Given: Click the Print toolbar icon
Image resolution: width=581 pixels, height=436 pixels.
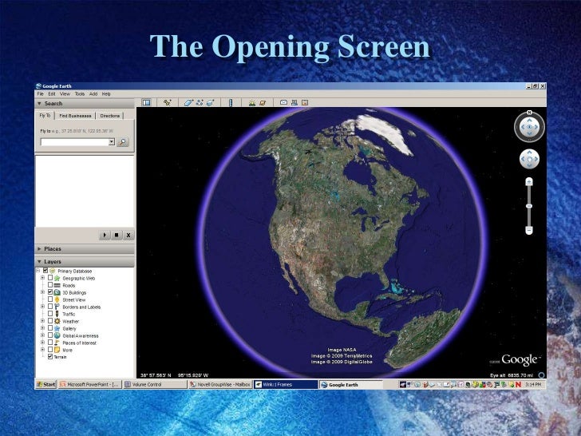Looking at the screenshot, I should tap(294, 102).
